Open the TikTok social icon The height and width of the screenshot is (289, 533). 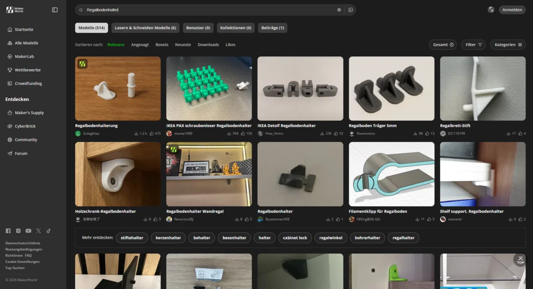[x=48, y=231]
